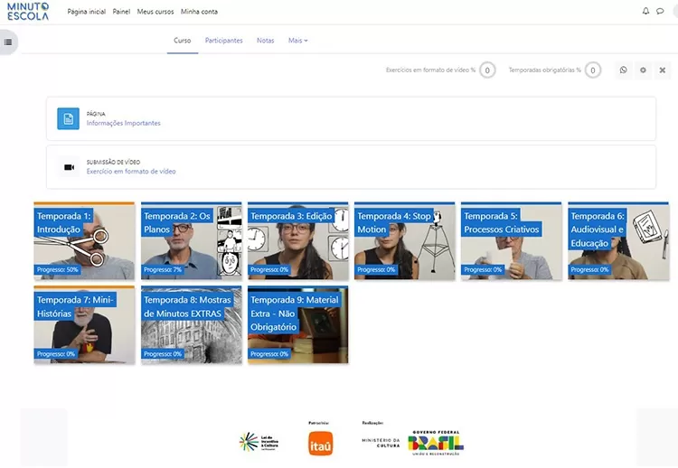Click the X icon beside the gear
The width and height of the screenshot is (678, 468).
pyautogui.click(x=663, y=70)
